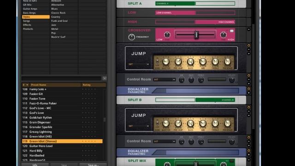Viewport: 295px width, 166px height.
Task: Click upper Control Room microphone slider
Action: 217,79
